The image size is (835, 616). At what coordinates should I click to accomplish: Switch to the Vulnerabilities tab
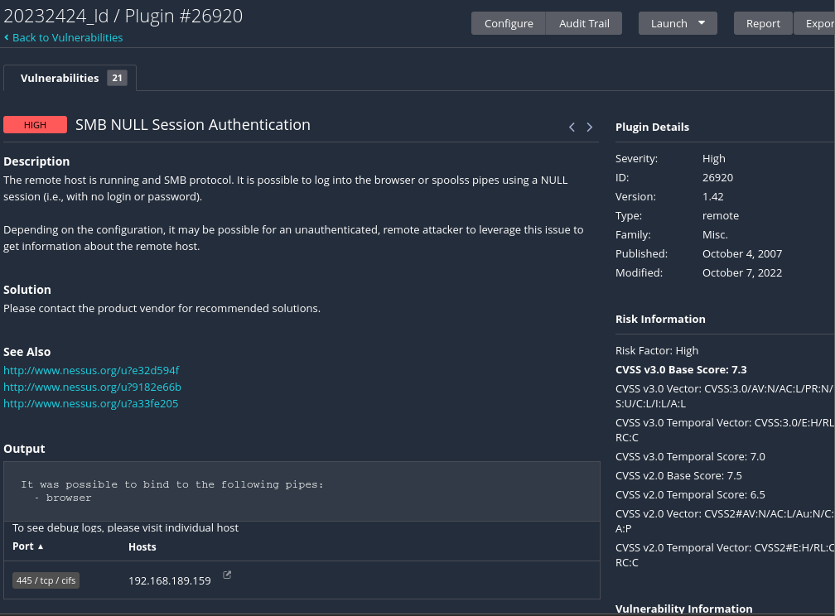60,78
